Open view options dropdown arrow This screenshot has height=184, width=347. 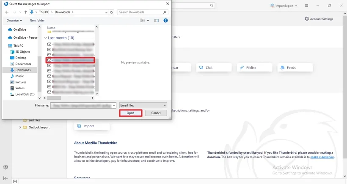click(x=148, y=21)
